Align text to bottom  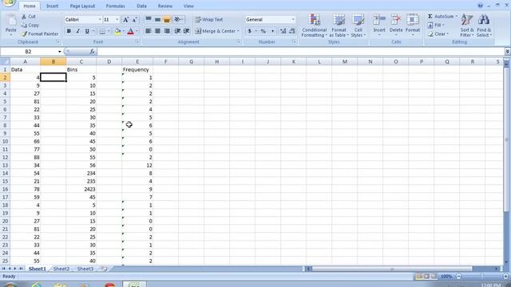167,19
